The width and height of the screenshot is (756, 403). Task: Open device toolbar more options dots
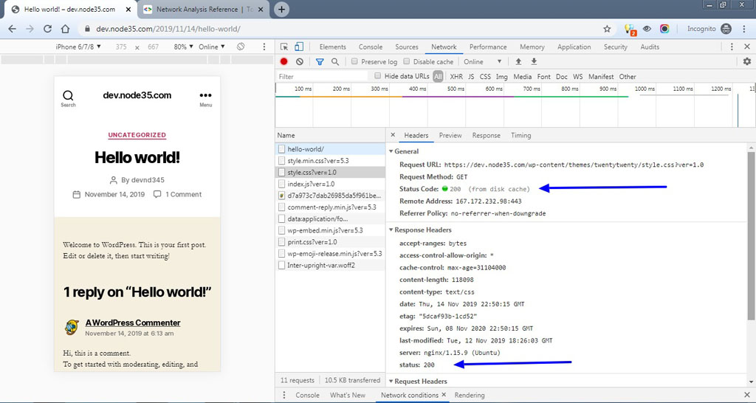(264, 46)
